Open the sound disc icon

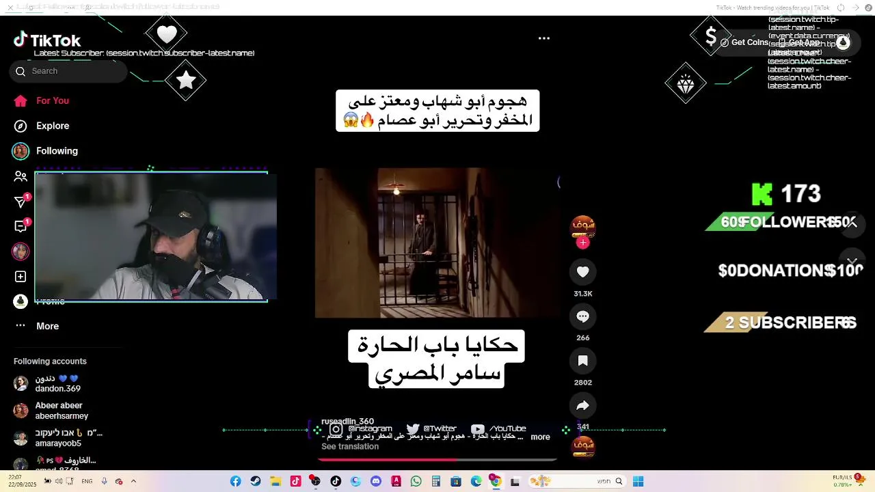pos(583,446)
